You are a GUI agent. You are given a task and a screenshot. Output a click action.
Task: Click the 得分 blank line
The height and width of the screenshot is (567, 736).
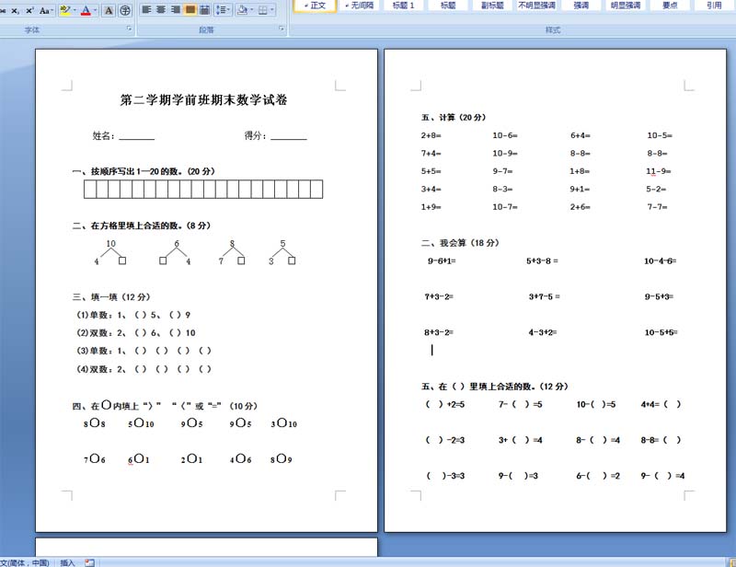click(x=289, y=136)
